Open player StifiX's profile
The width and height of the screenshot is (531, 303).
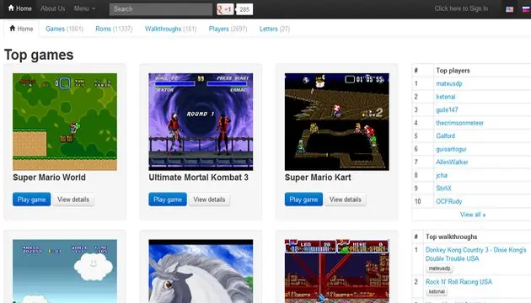click(443, 189)
